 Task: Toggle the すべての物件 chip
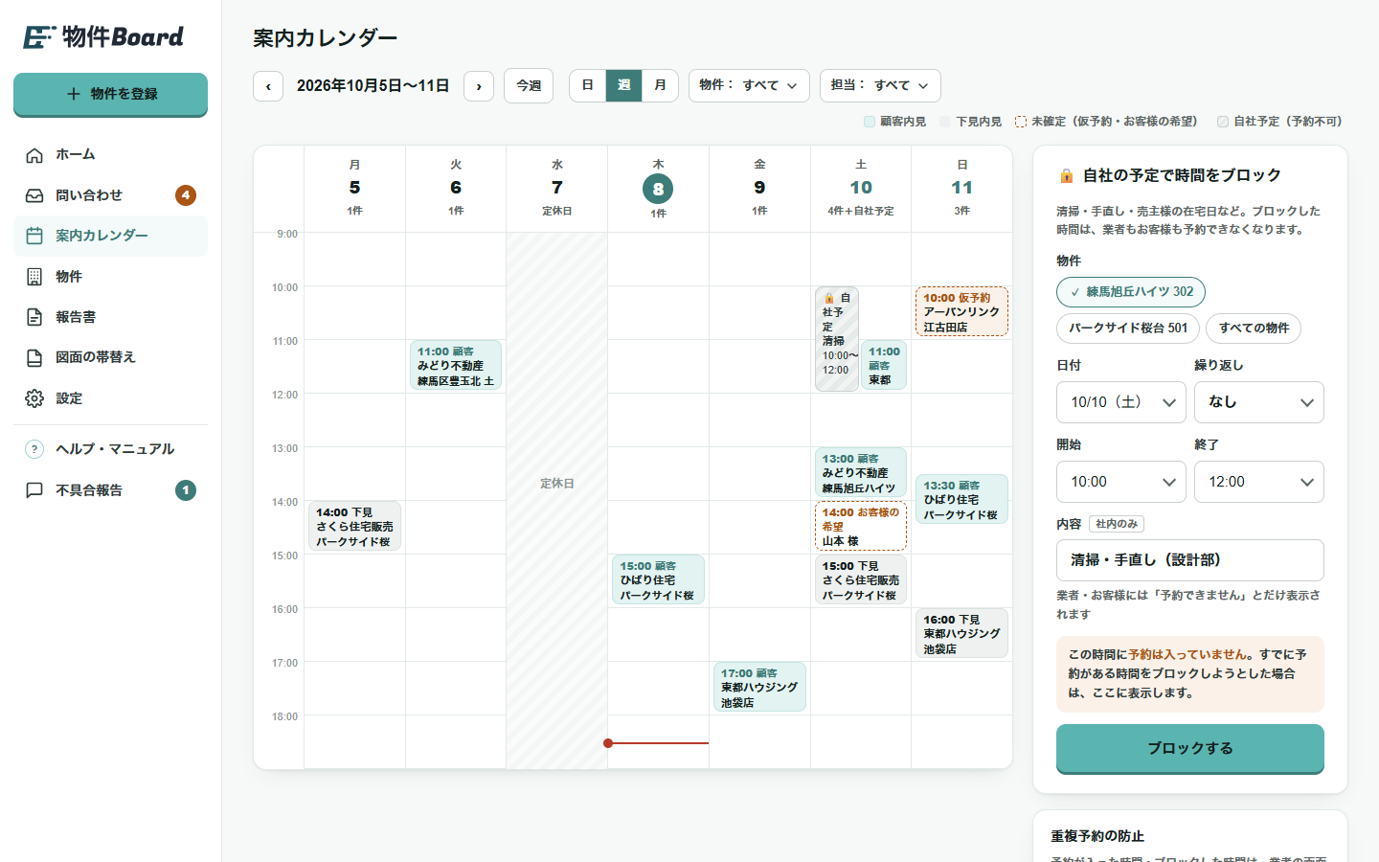[1254, 329]
